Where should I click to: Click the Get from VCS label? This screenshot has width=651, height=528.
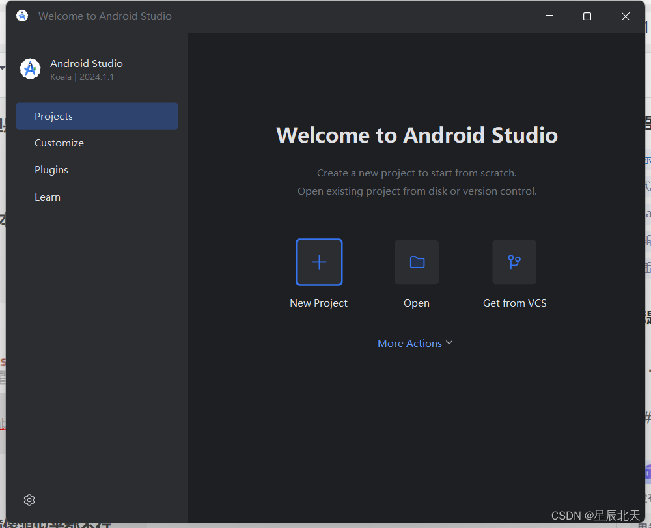tap(514, 303)
